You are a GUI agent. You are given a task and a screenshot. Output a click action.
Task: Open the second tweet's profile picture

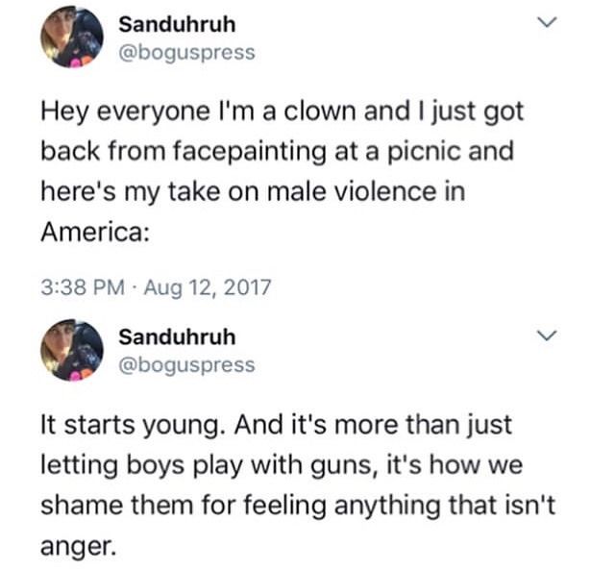[x=72, y=350]
